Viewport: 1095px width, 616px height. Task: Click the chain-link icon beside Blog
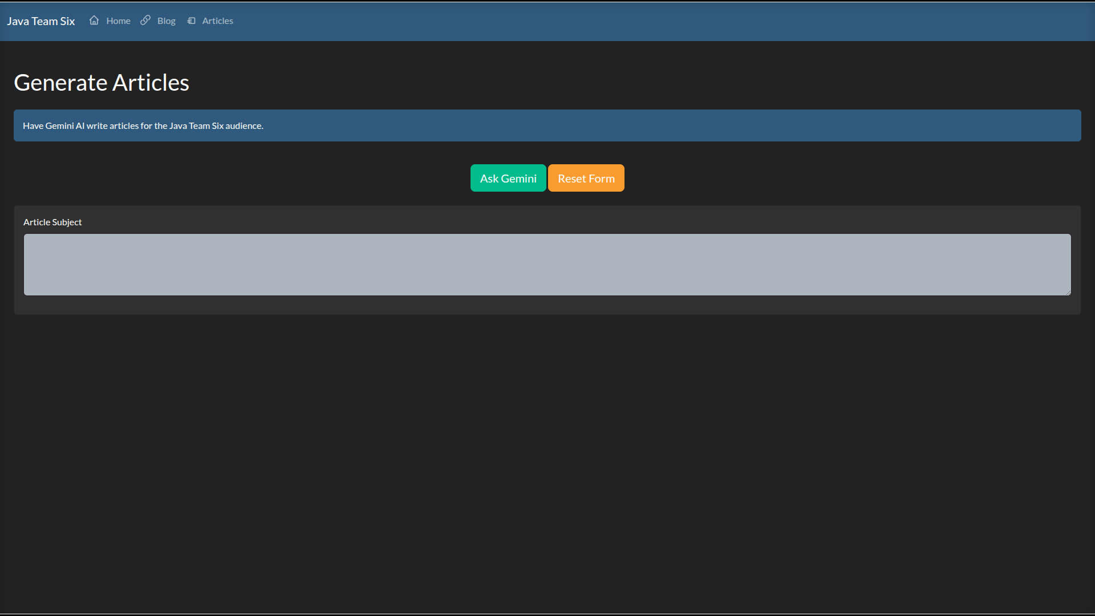tap(145, 21)
